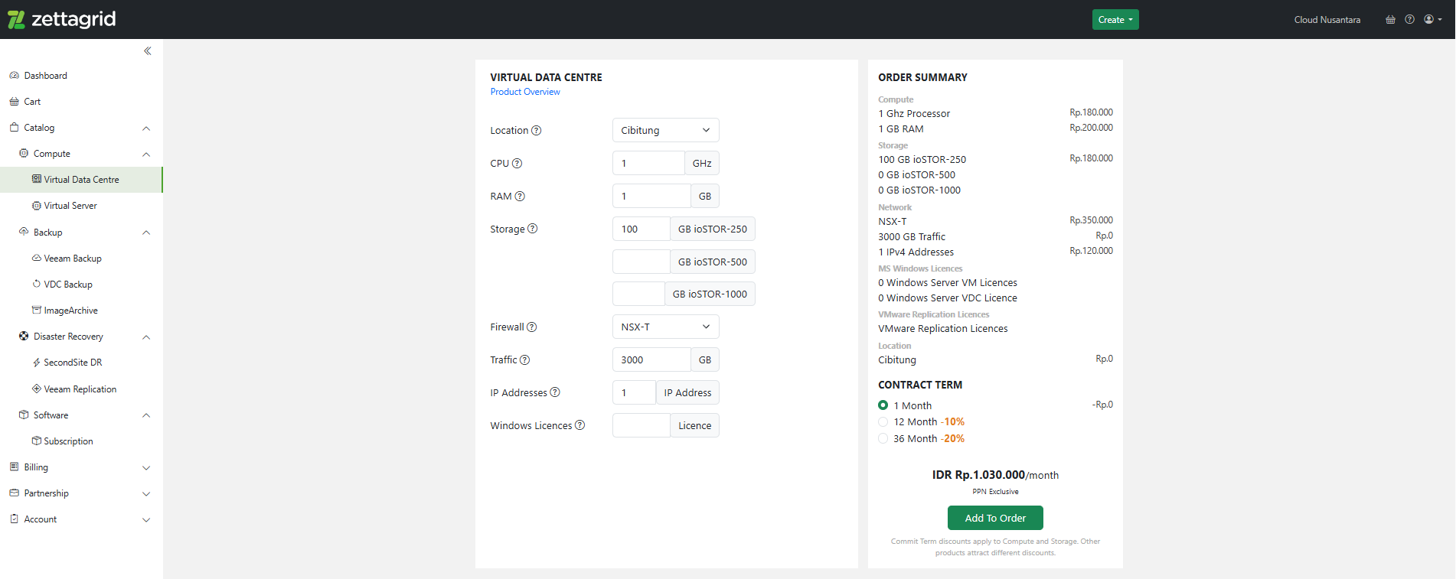
Task: Click the Partnership icon in sidebar
Action: point(14,493)
